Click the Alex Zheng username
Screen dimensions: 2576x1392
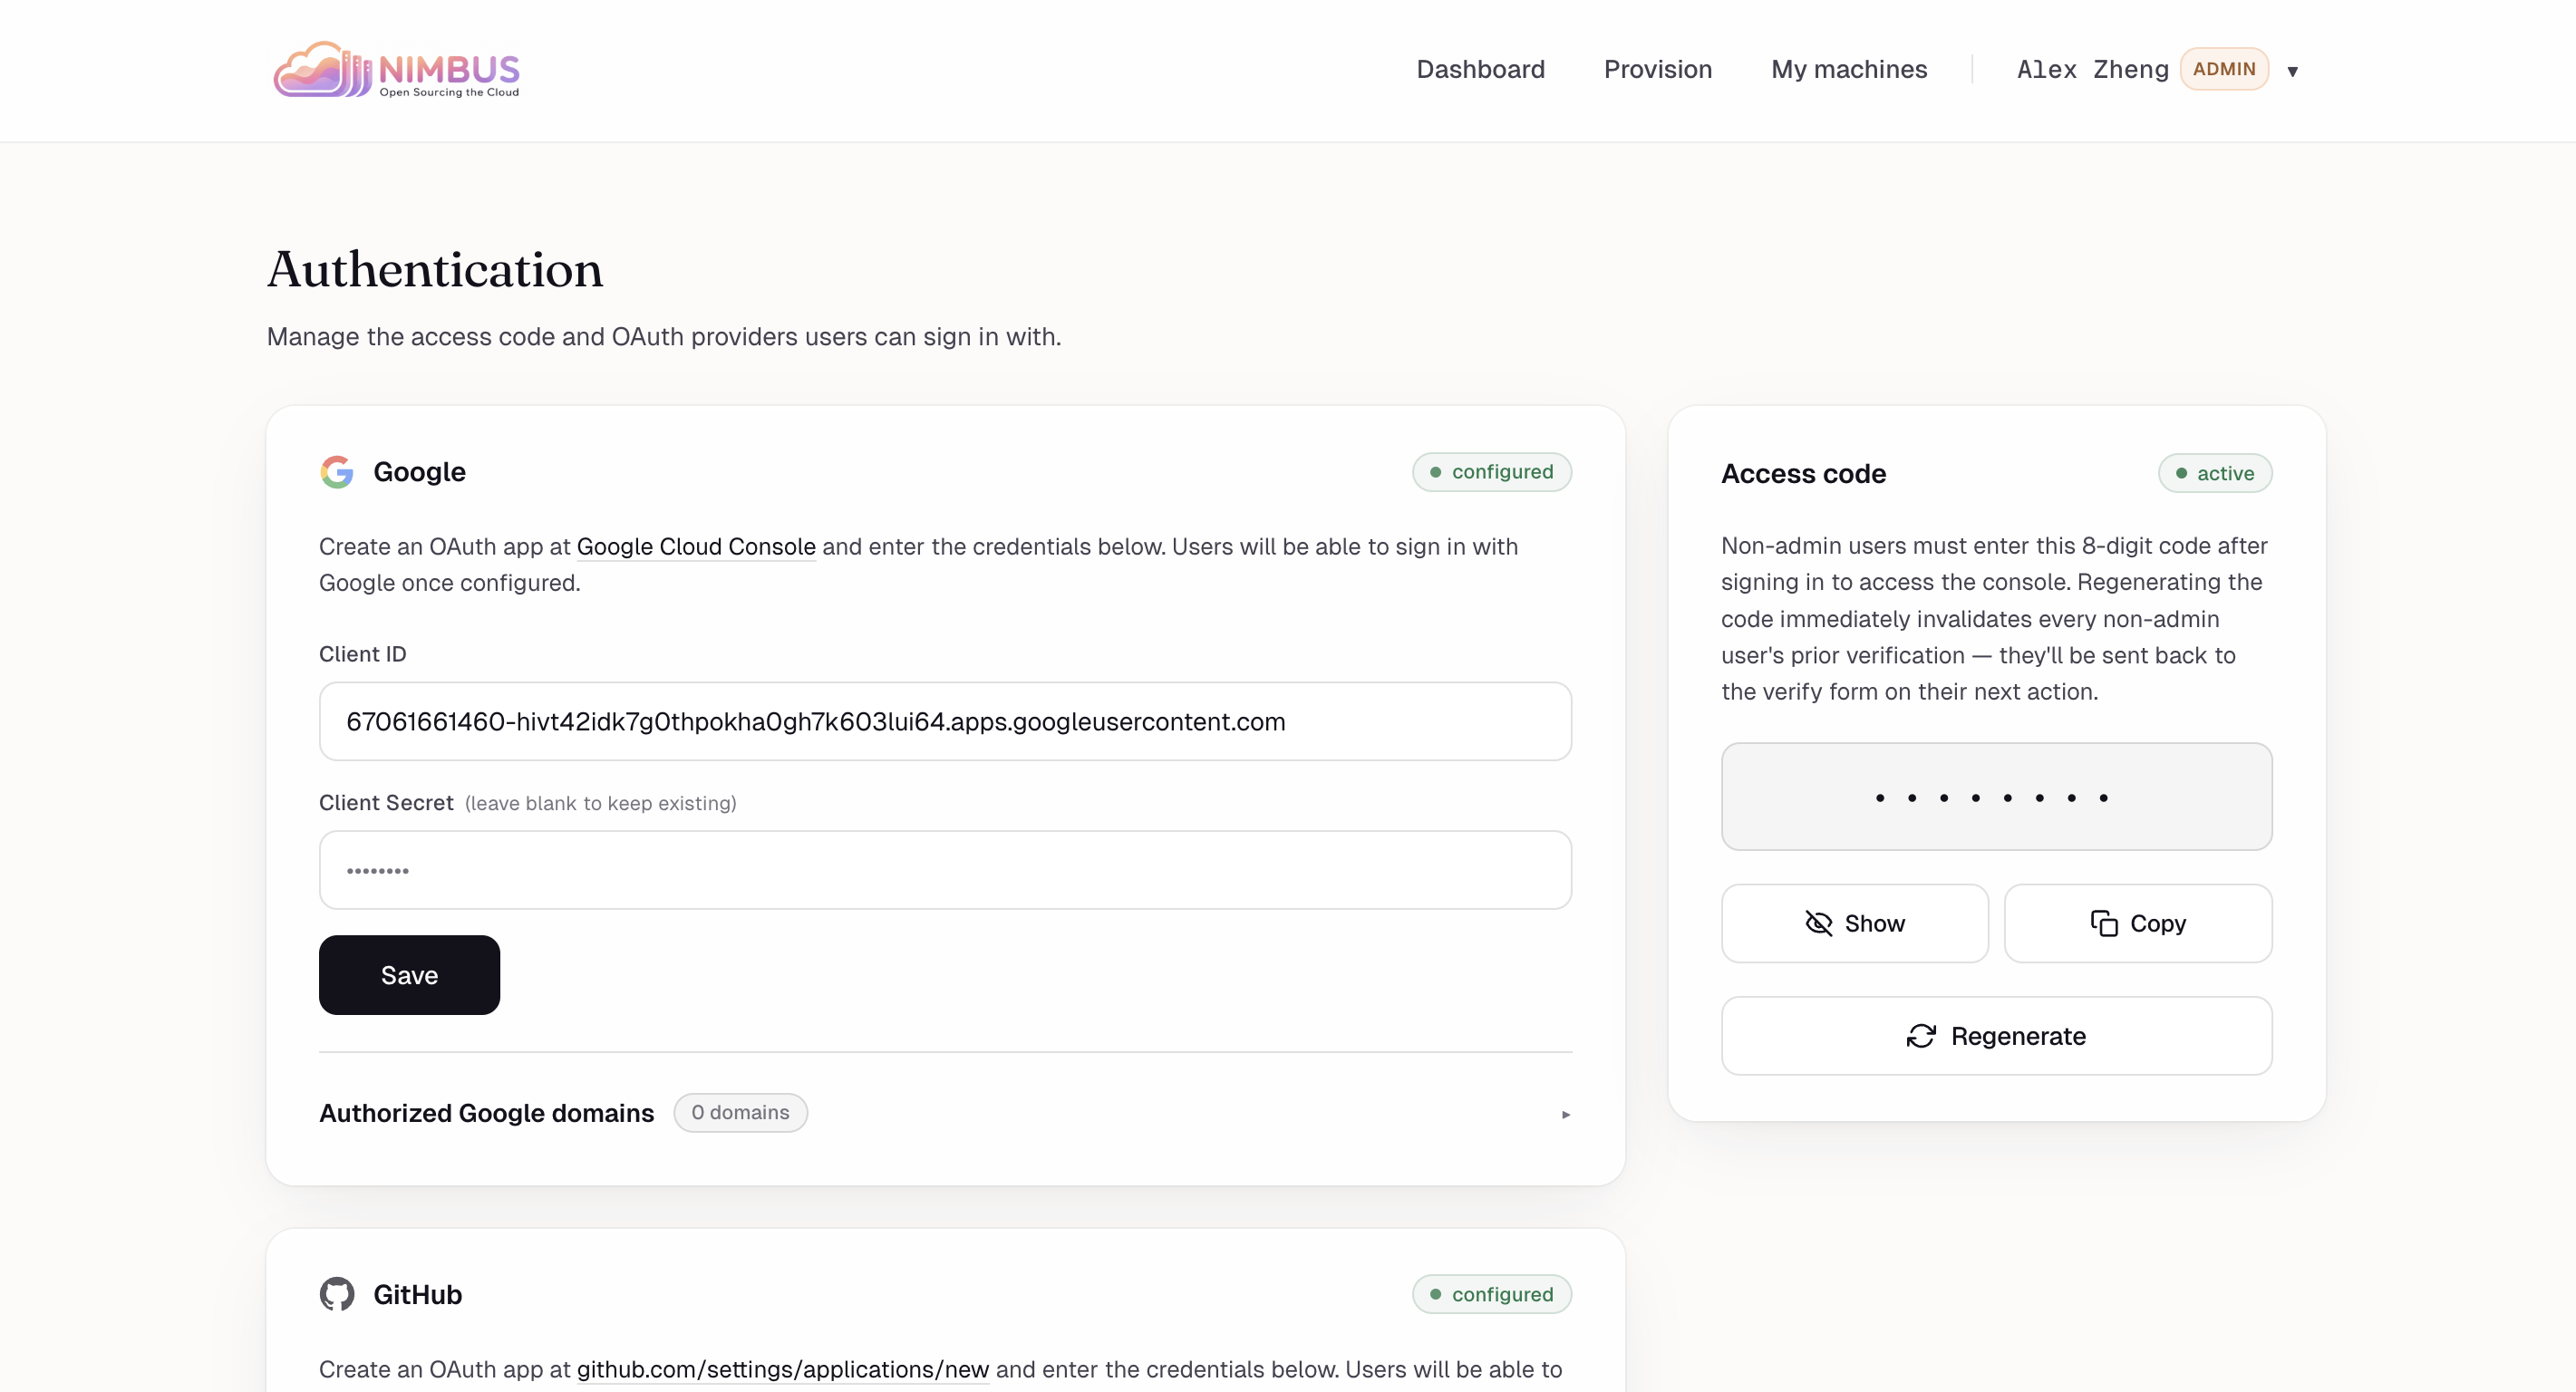pos(2092,69)
